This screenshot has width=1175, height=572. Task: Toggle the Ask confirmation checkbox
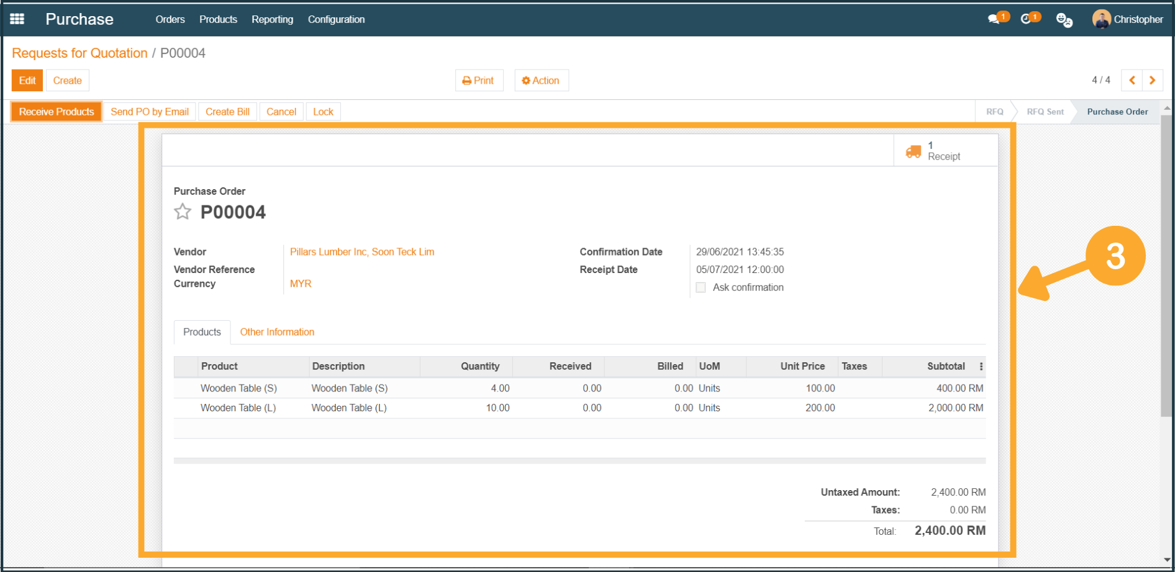point(701,288)
